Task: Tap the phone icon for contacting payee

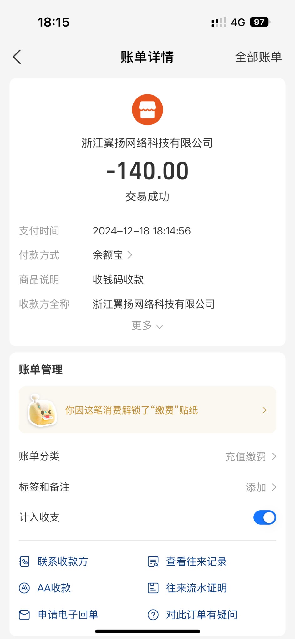Action: [24, 561]
